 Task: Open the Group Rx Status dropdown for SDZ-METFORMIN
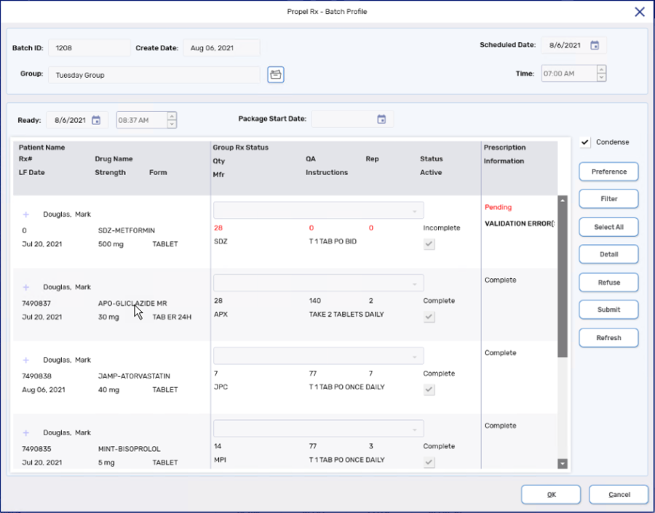[x=318, y=209]
